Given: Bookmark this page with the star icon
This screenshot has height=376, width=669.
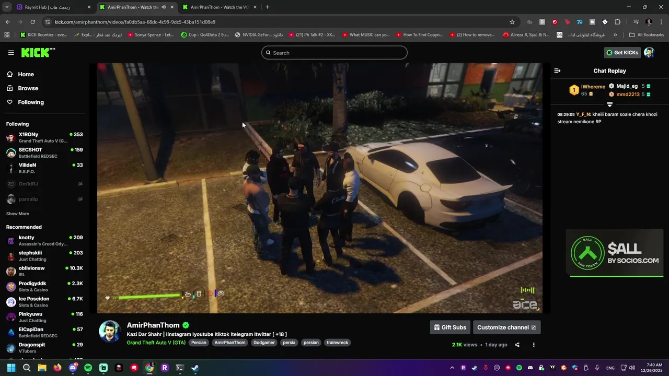Looking at the screenshot, I should click(512, 22).
